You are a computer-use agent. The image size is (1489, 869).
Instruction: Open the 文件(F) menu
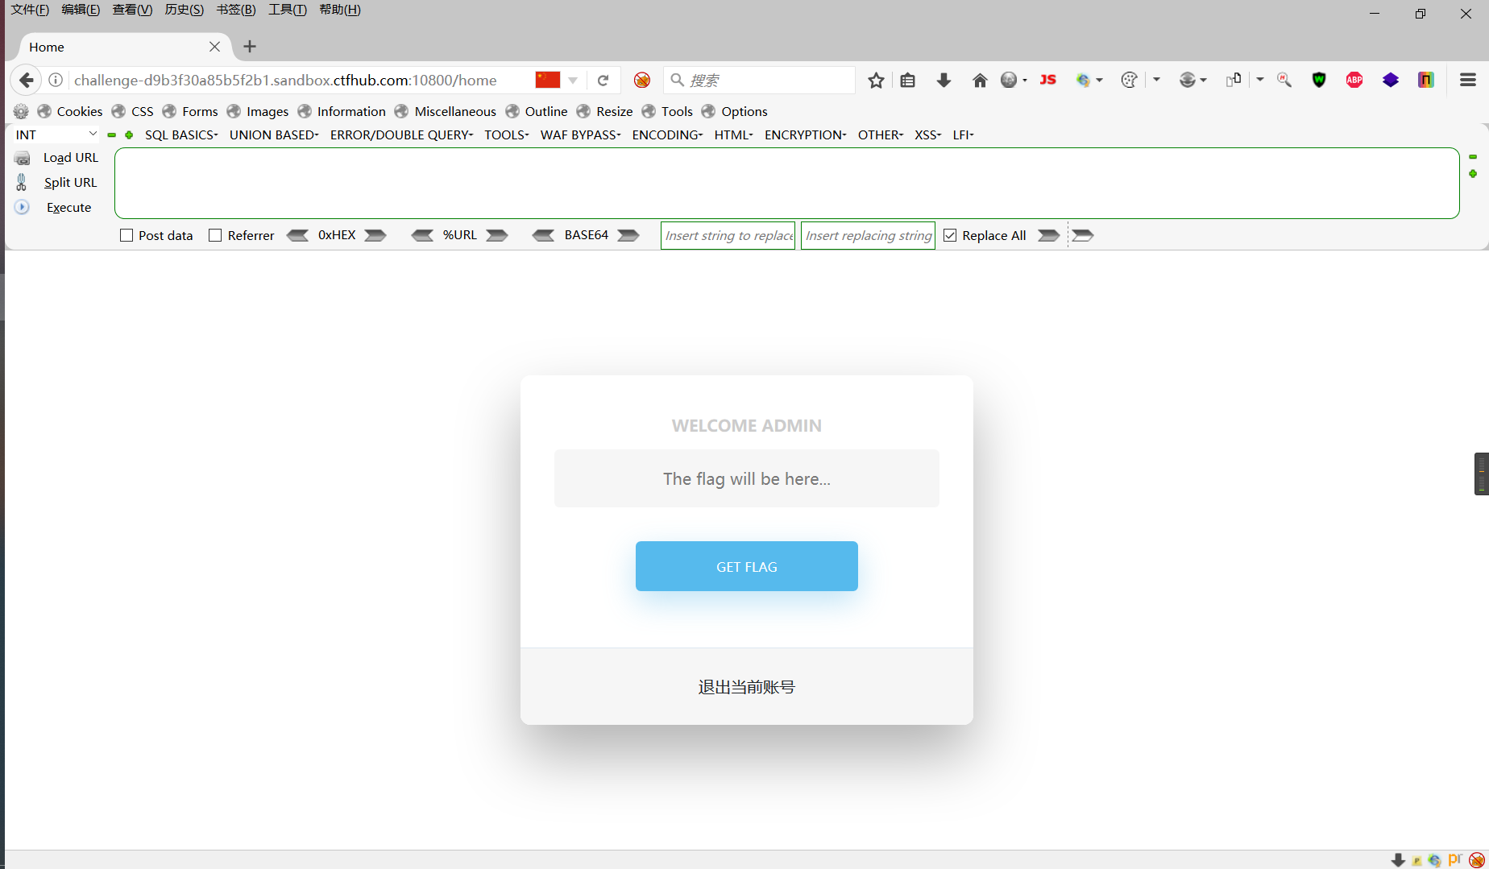30,10
